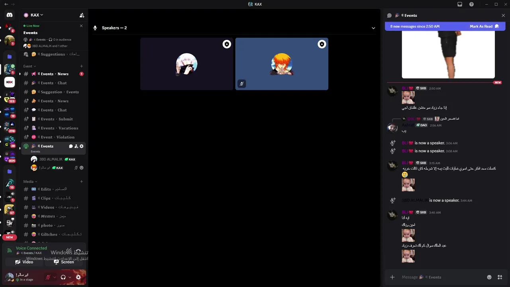Open Suggestions channel under Live Now banner
510x287 pixels.
[53, 54]
